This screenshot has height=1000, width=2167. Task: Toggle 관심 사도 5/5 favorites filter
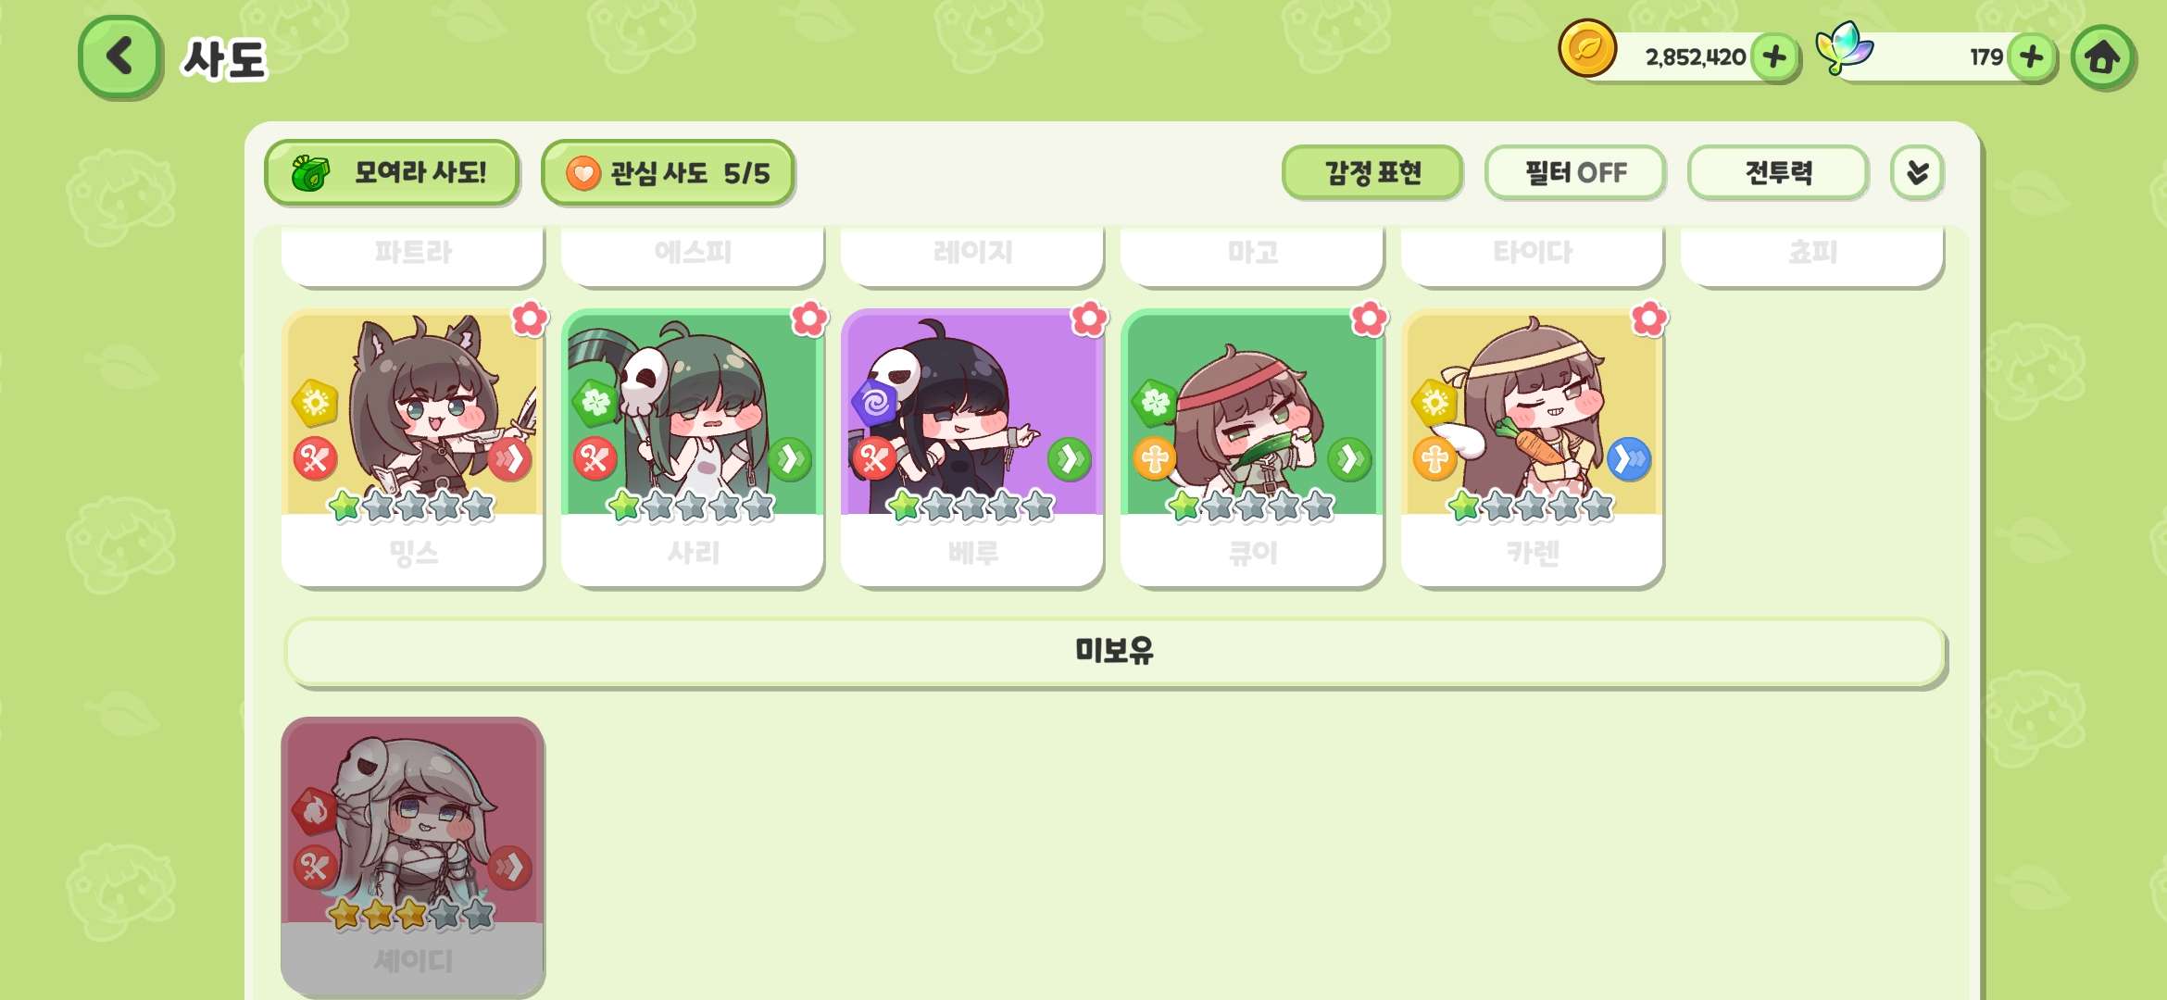click(x=668, y=173)
